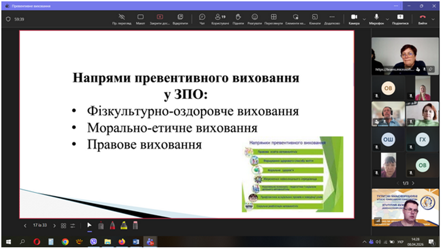Toggle private view (Пр. перегляд)
This screenshot has width=441, height=250.
[122, 19]
